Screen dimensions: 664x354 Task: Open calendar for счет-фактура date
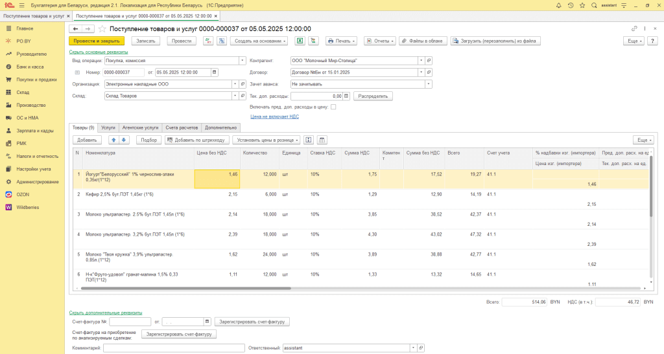point(207,322)
